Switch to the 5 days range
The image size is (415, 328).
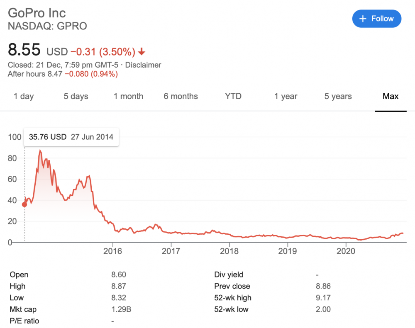[x=76, y=96]
